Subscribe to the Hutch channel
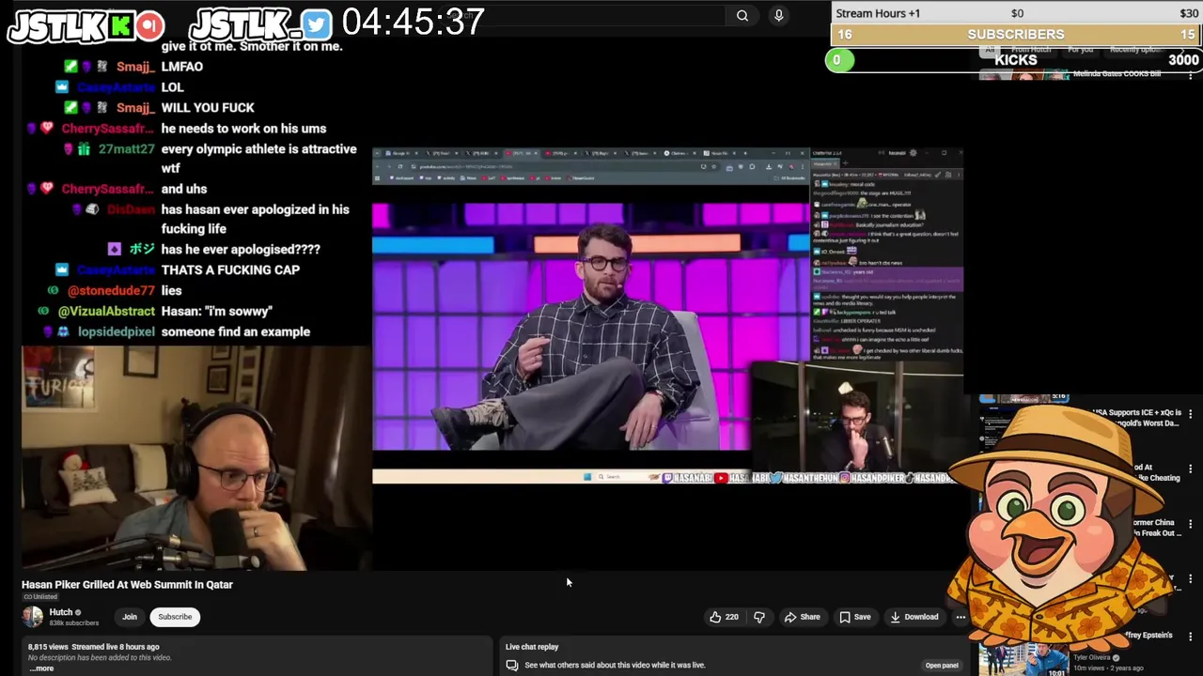The image size is (1203, 676). tap(175, 617)
